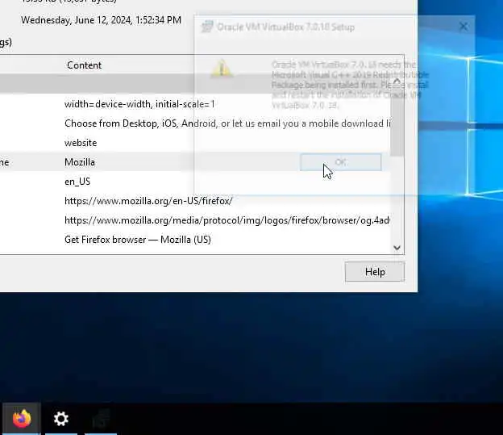
Task: Click the Firefox icon in the taskbar
Action: click(x=22, y=418)
